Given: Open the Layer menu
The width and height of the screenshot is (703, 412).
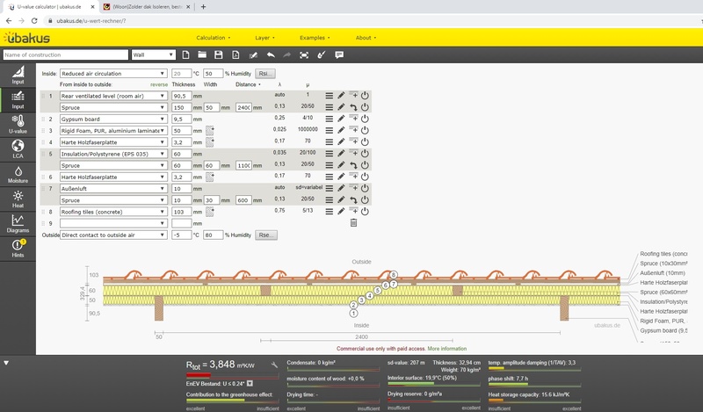Looking at the screenshot, I should pos(265,38).
